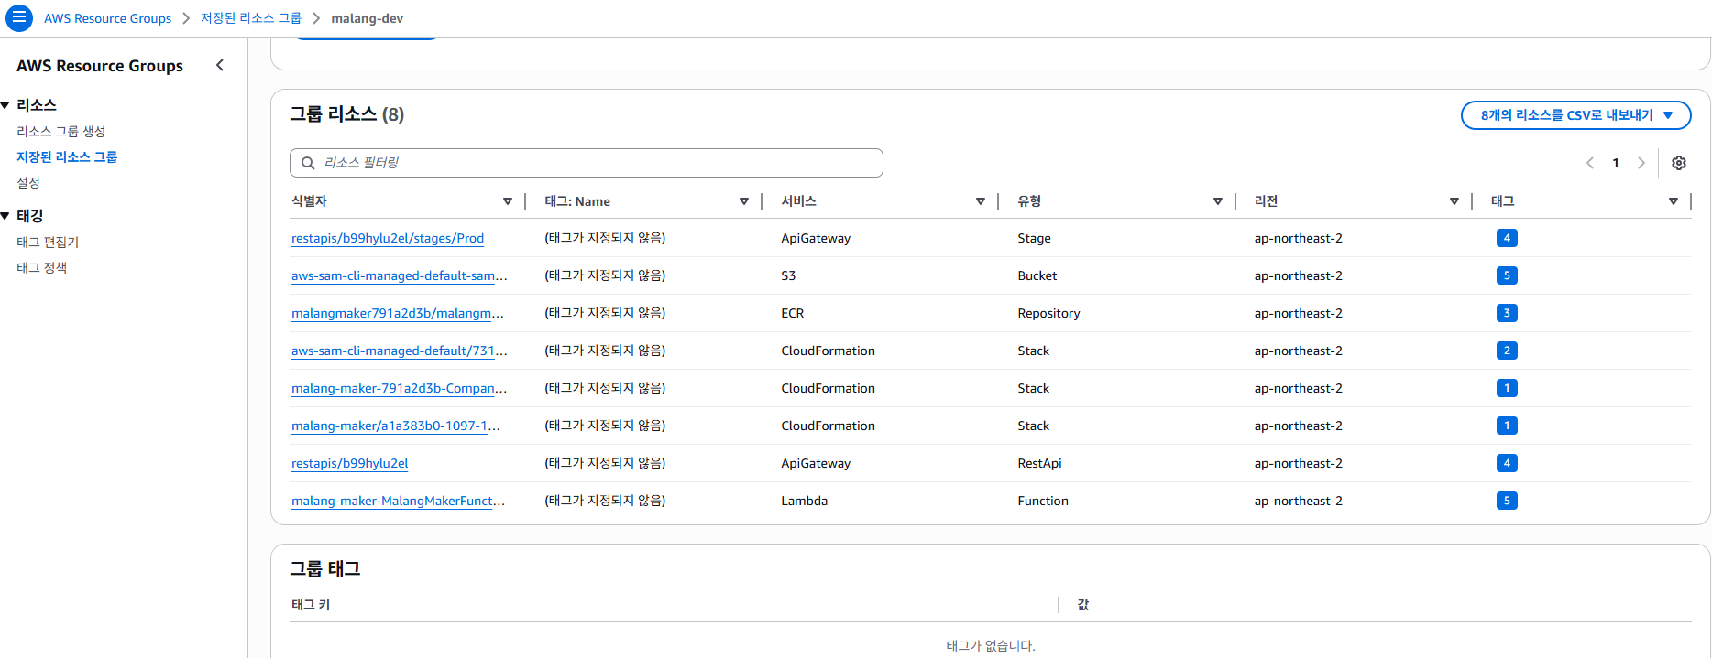
Task: Click the 그룹 리소스 (8) heading
Action: (347, 114)
